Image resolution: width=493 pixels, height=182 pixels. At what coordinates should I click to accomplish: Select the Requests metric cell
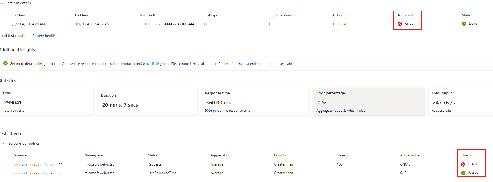click(154, 164)
